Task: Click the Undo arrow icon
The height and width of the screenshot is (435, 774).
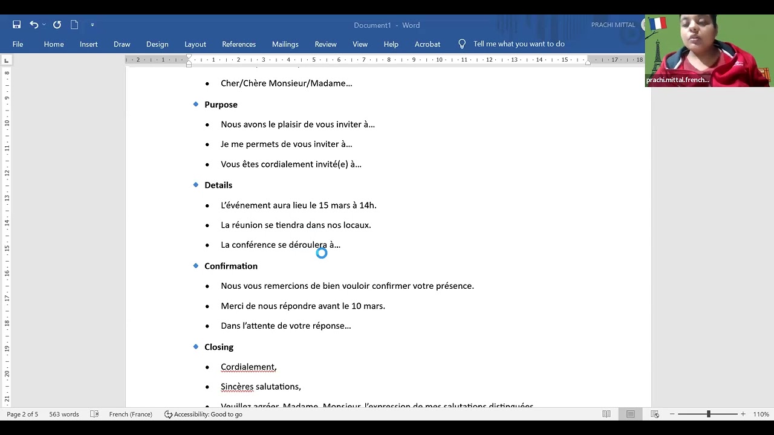Action: pyautogui.click(x=34, y=25)
